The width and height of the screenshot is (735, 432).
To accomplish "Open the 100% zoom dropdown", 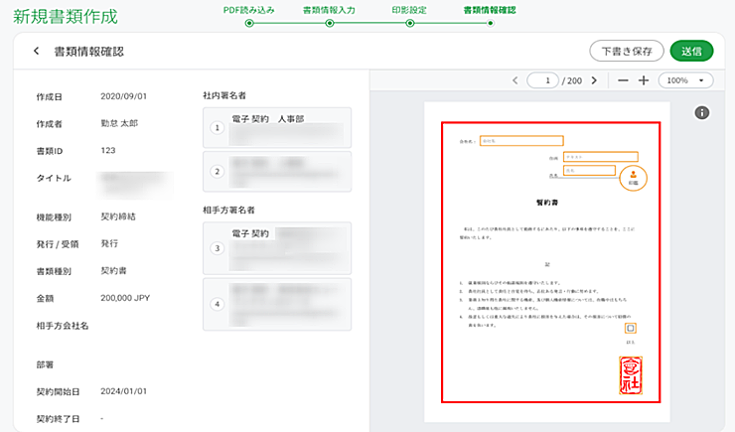I will [x=685, y=80].
